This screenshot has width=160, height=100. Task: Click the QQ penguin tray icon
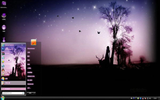(x=143, y=98)
